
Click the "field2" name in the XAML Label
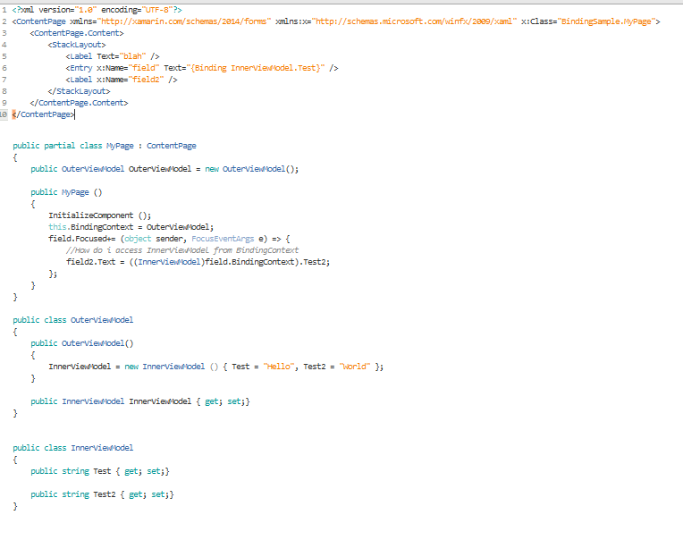click(x=146, y=80)
